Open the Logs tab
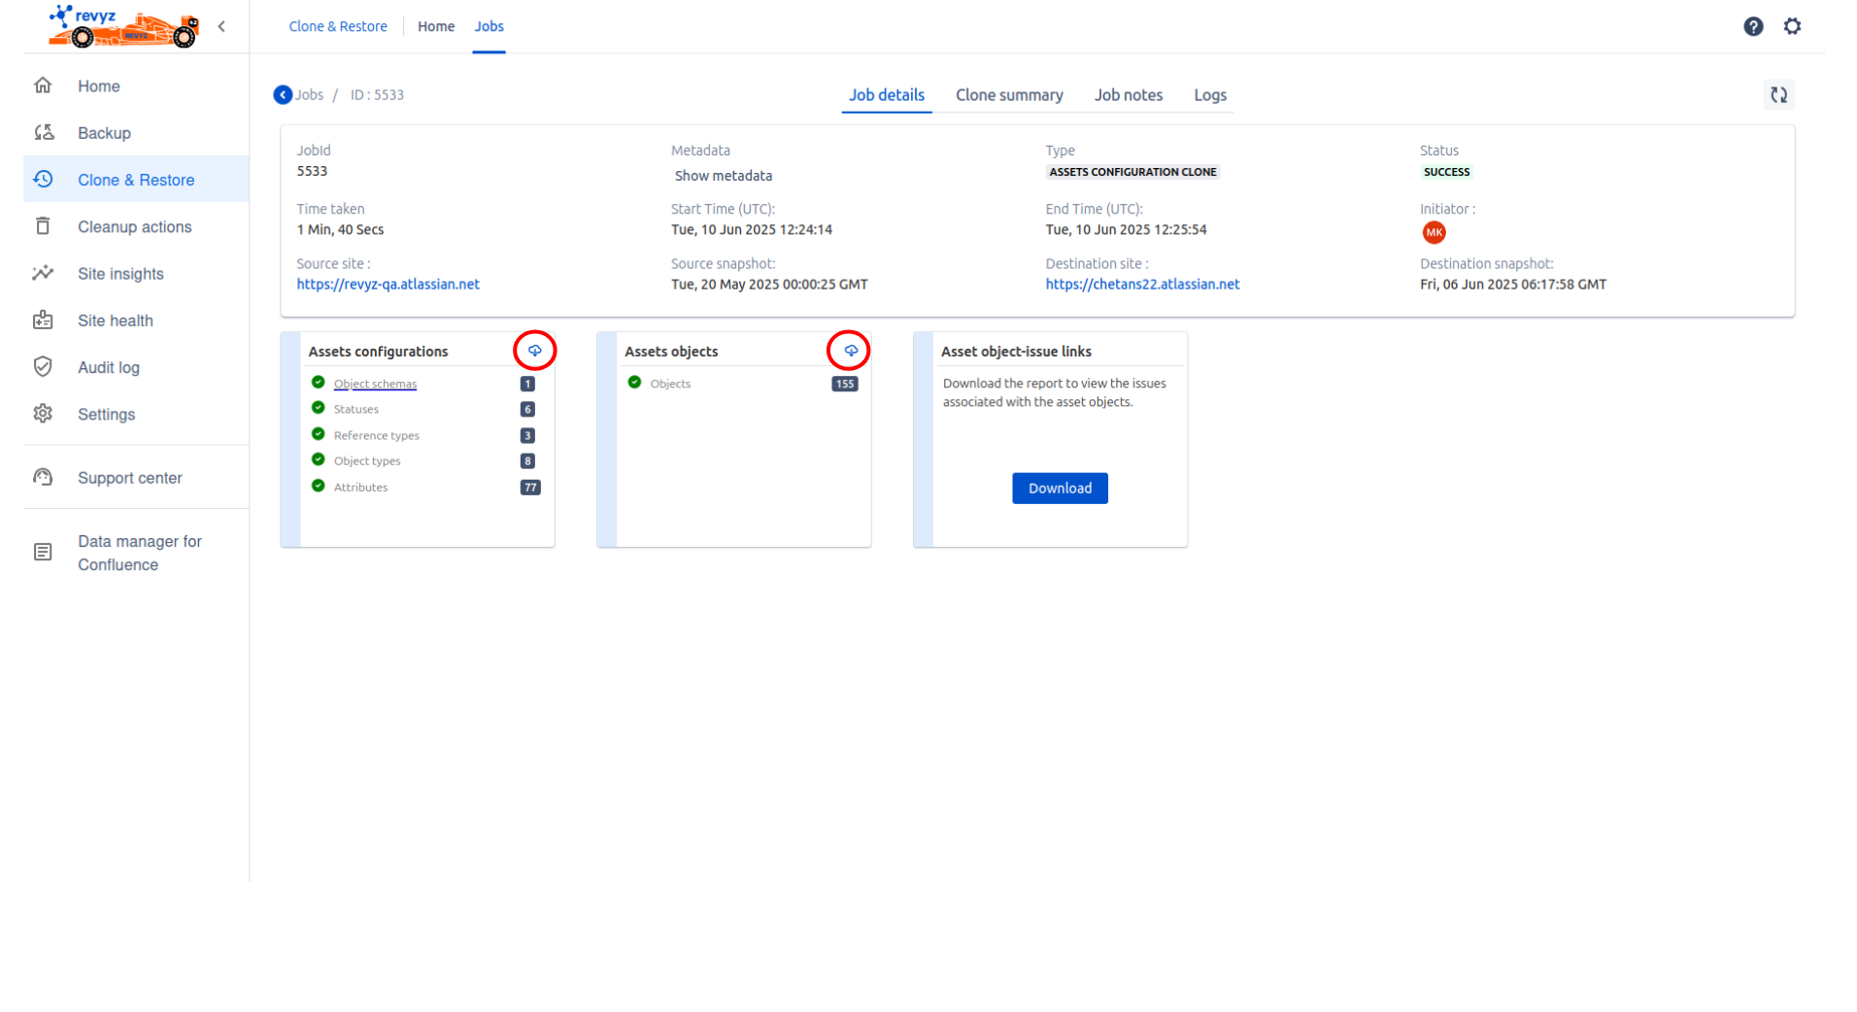 click(x=1209, y=95)
